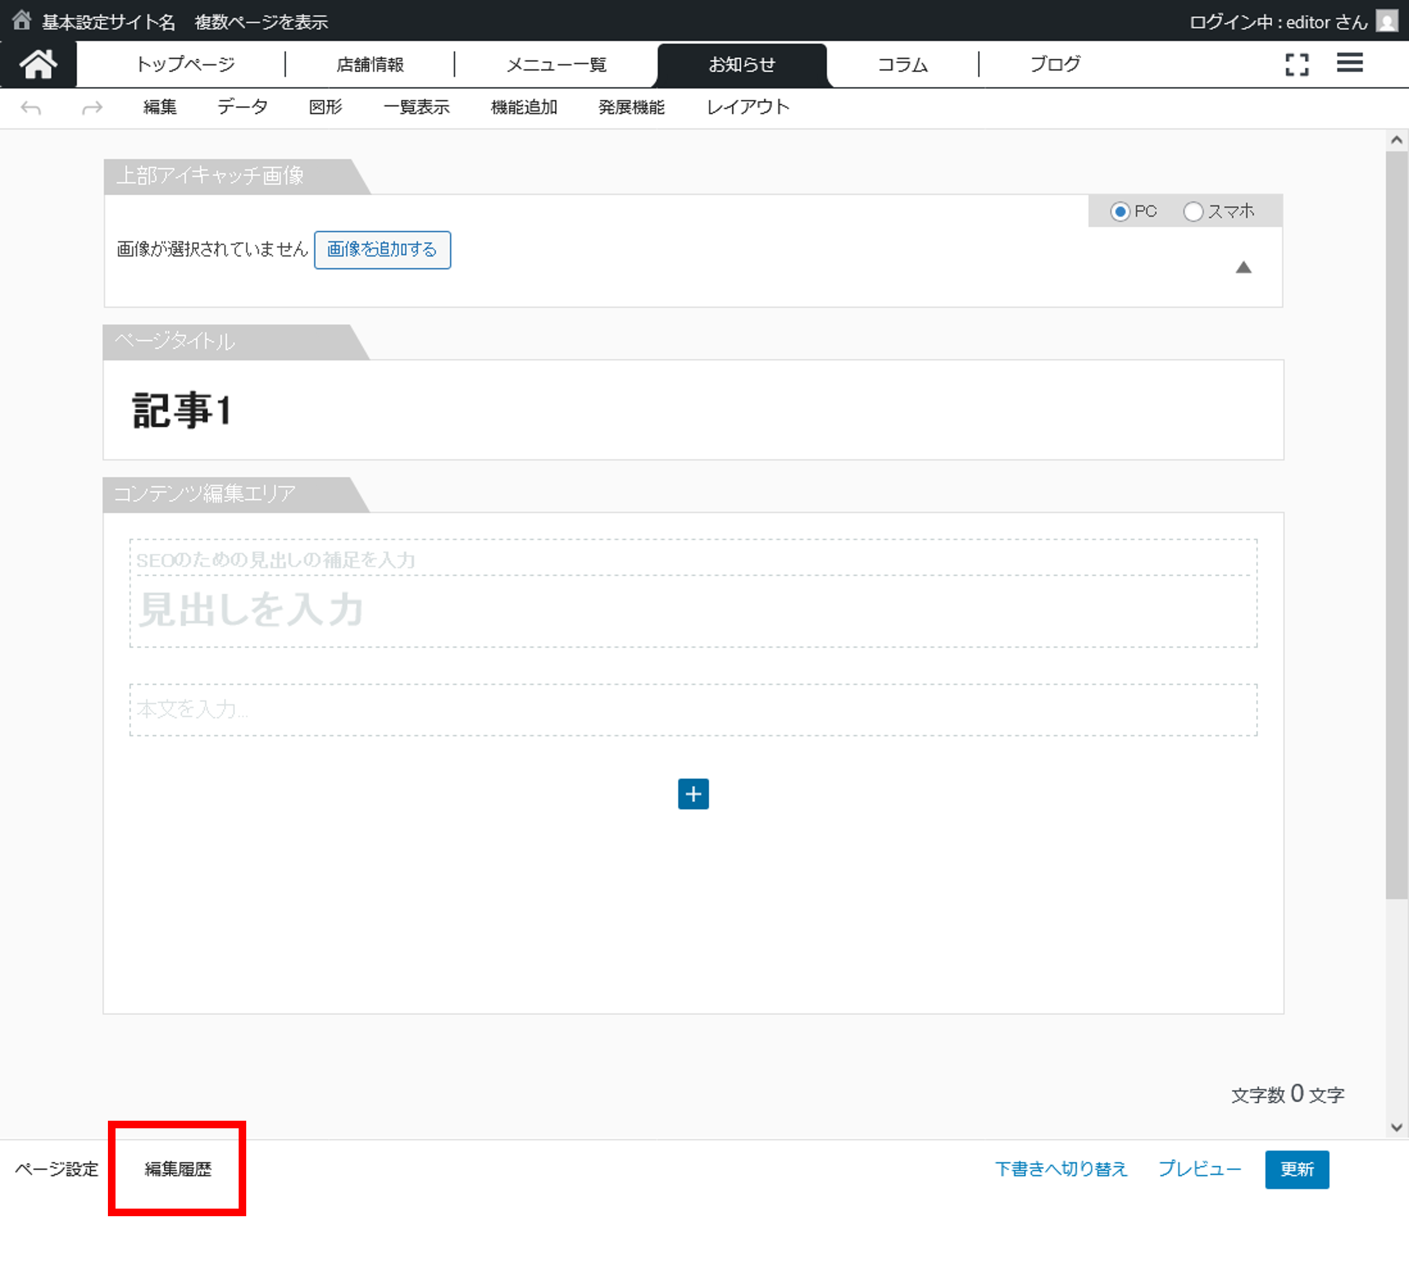This screenshot has height=1284, width=1409.
Task: Click the scrollbar down arrow
Action: pos(1396,1127)
